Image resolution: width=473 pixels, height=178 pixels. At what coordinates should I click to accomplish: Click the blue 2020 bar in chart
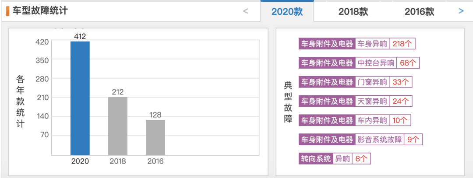coord(80,98)
